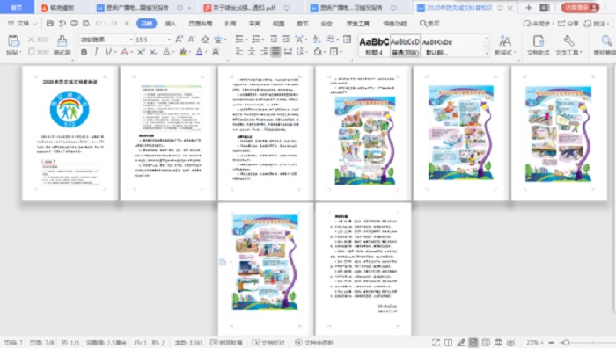616x349 pixels.
Task: Click the spell check button in status bar
Action: pos(226,343)
